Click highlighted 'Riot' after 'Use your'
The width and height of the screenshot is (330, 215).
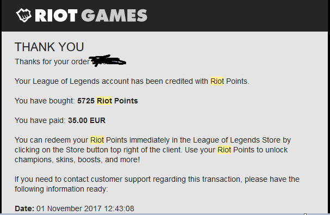[x=224, y=150]
